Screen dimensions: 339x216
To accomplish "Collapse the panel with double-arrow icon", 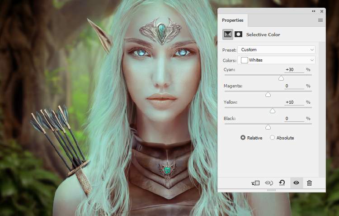I will pyautogui.click(x=314, y=11).
